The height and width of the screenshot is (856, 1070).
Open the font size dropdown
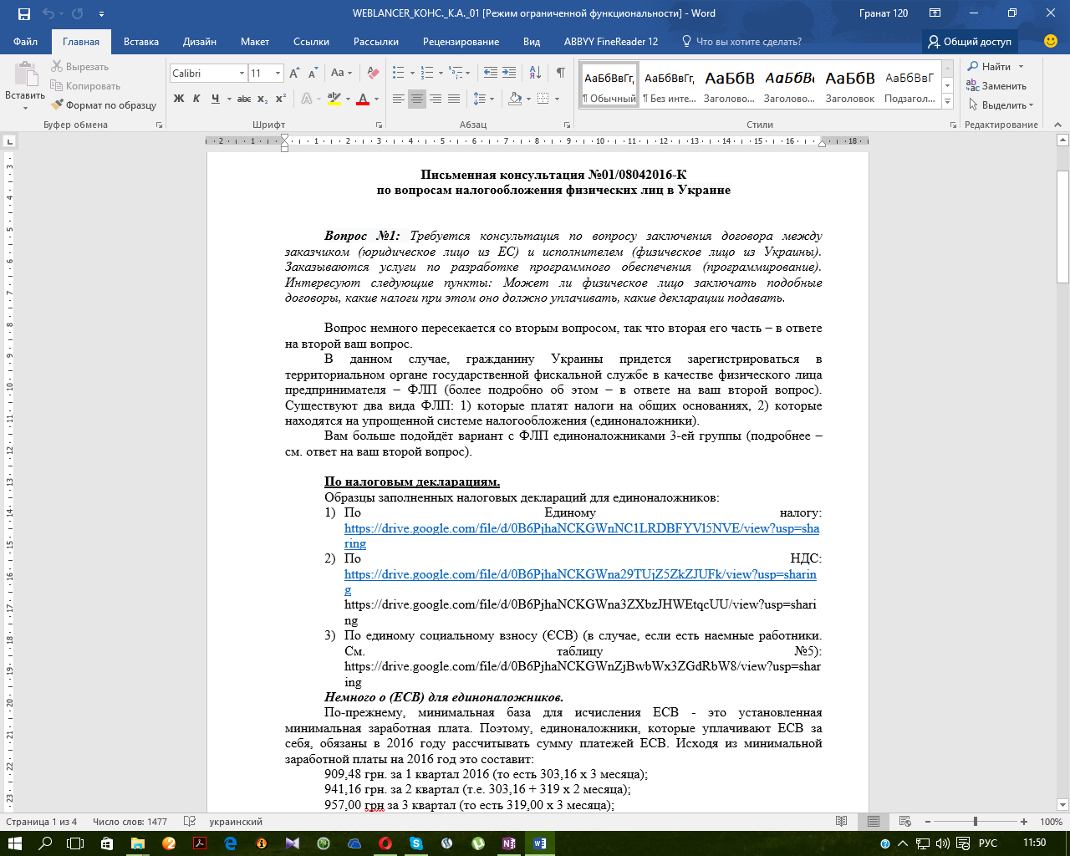278,74
